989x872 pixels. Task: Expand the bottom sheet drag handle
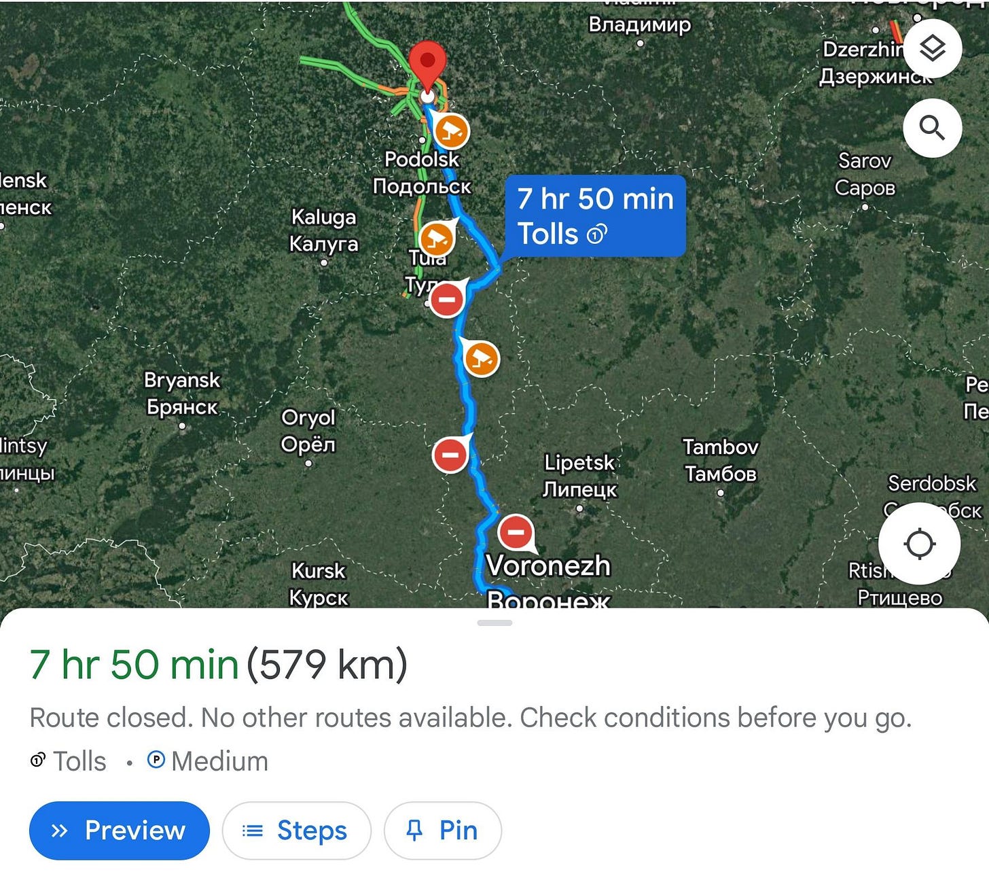click(494, 623)
